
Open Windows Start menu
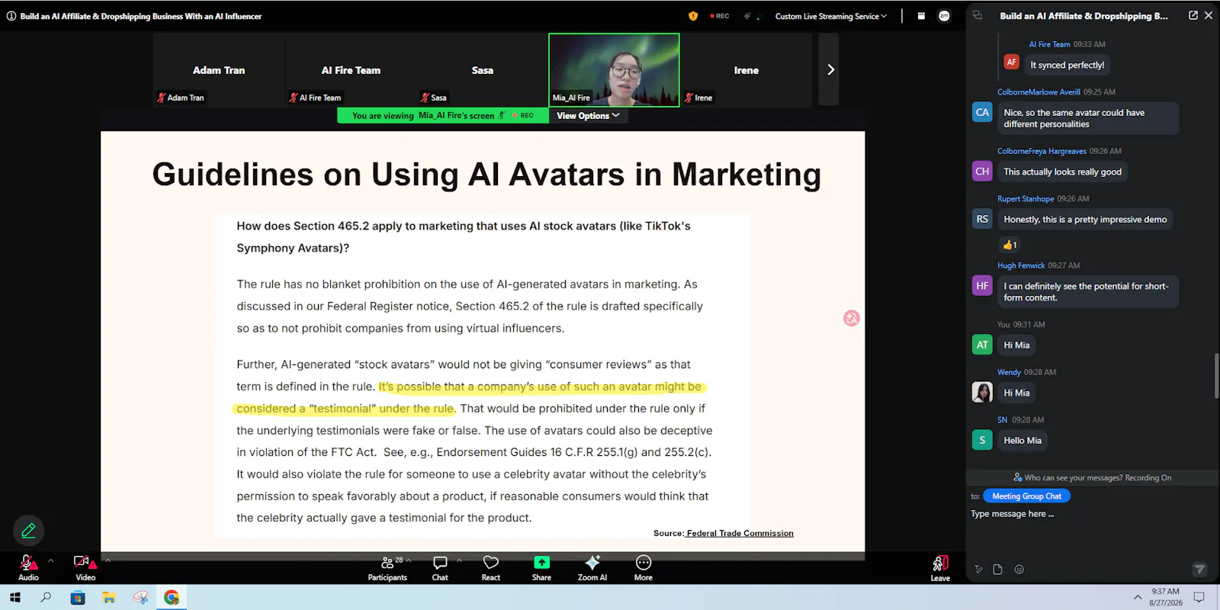(15, 598)
